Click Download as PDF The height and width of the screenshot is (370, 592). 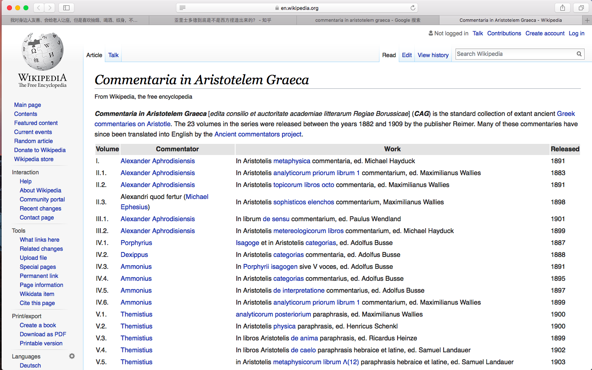43,334
